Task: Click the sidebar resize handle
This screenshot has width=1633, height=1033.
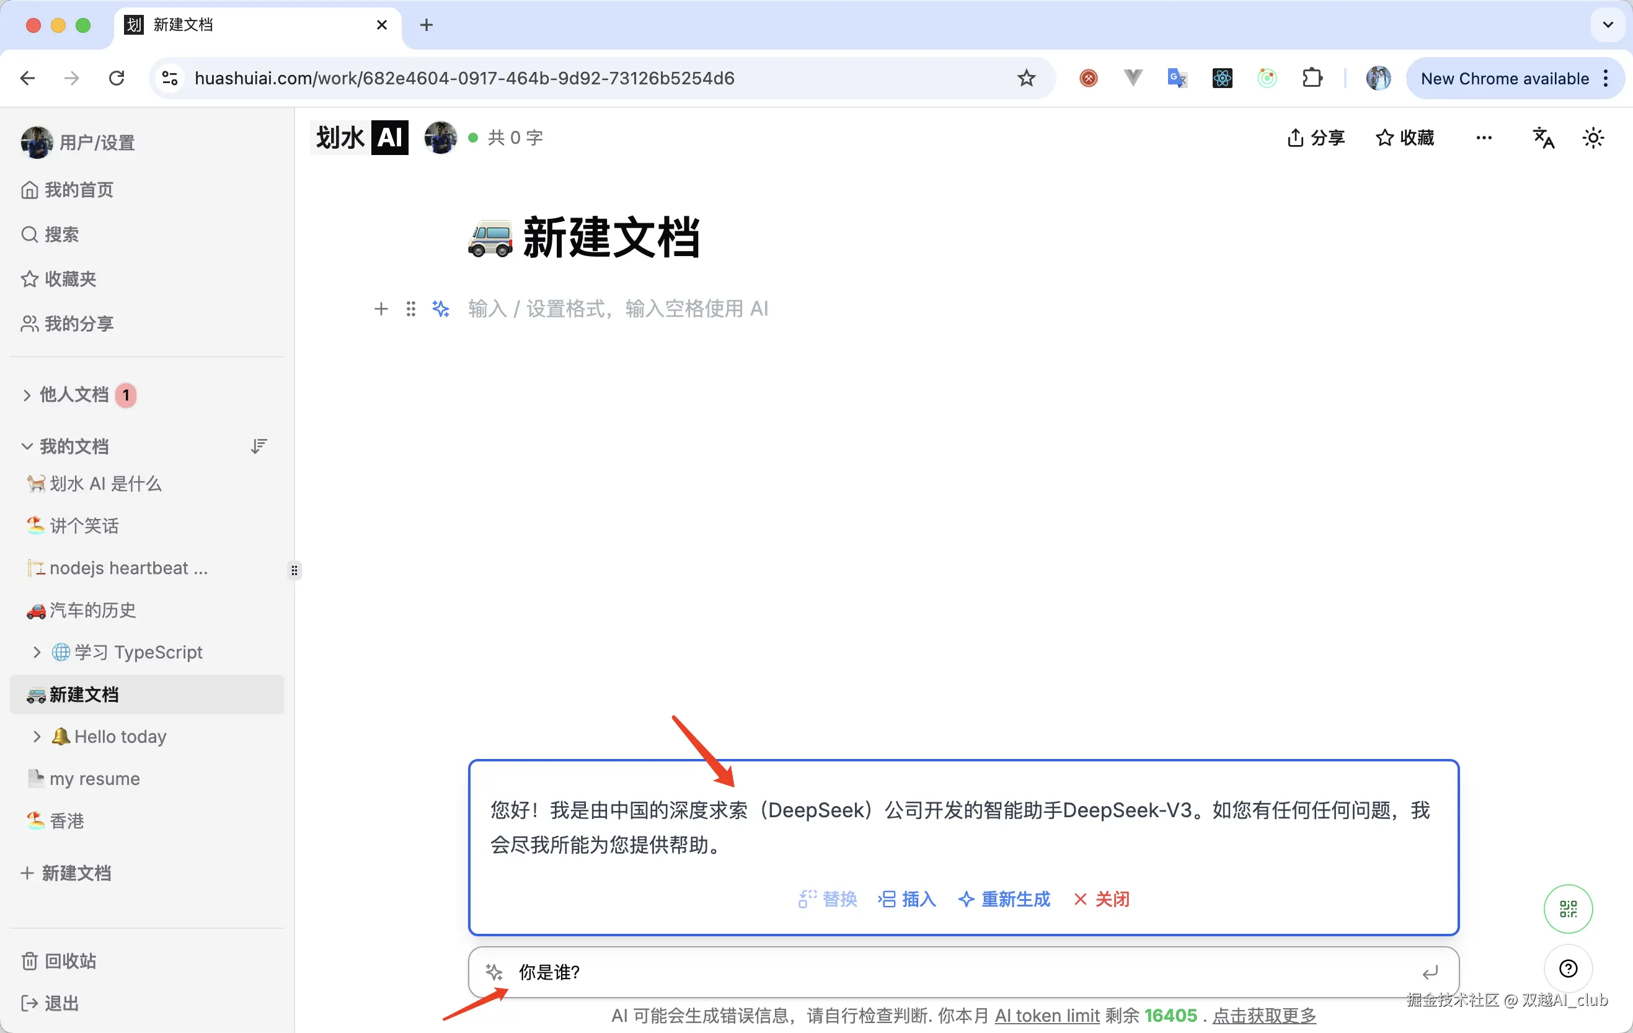Action: tap(294, 570)
